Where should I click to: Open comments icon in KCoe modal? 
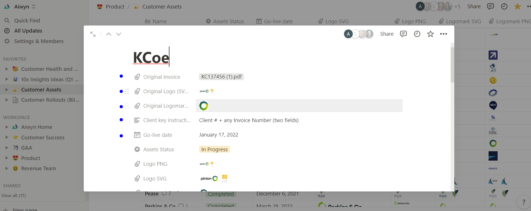403,34
